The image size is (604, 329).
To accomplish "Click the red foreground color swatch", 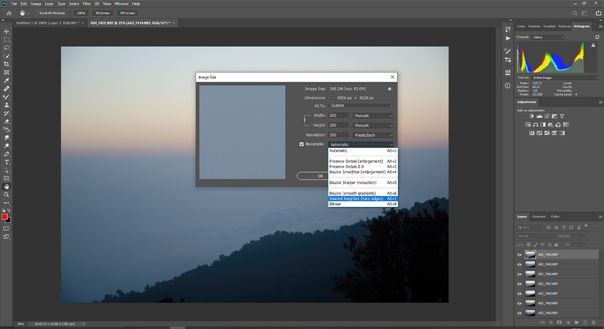I will pyautogui.click(x=4, y=217).
